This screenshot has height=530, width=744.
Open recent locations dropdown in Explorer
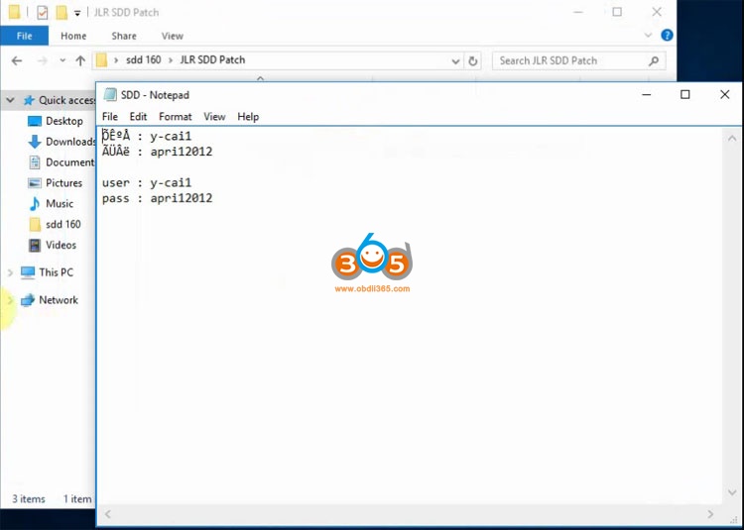[x=62, y=60]
